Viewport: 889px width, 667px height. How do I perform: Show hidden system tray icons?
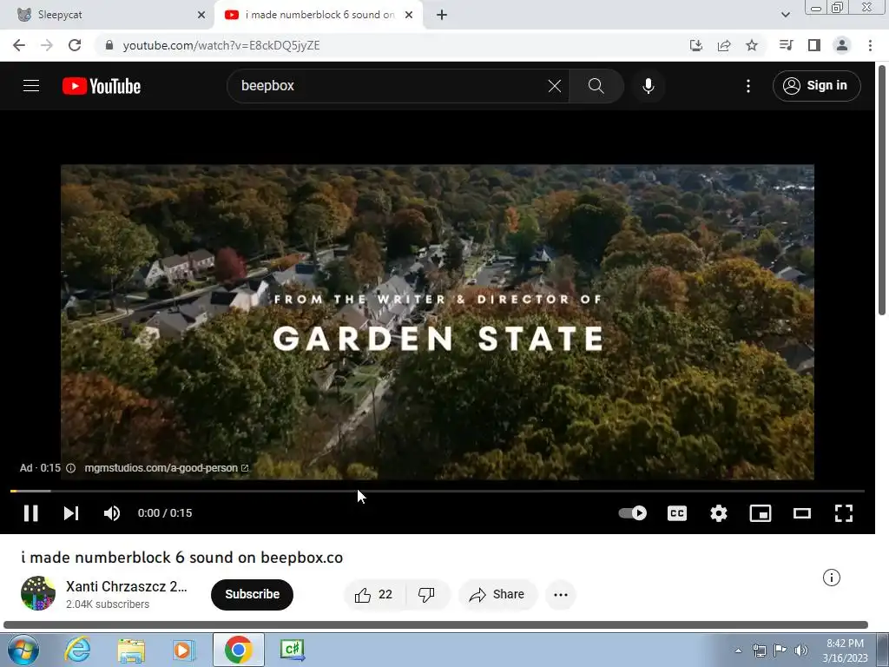(x=738, y=650)
